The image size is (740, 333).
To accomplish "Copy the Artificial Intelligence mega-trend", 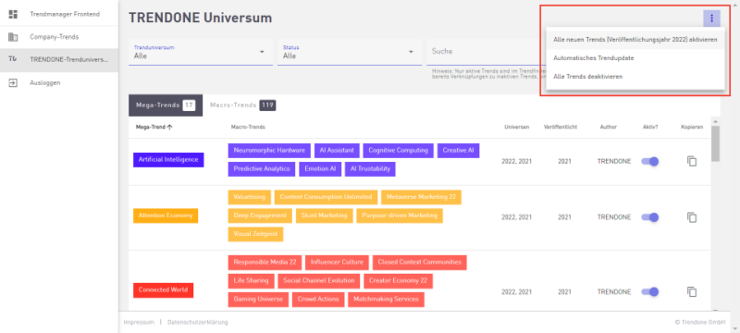I will [x=691, y=161].
